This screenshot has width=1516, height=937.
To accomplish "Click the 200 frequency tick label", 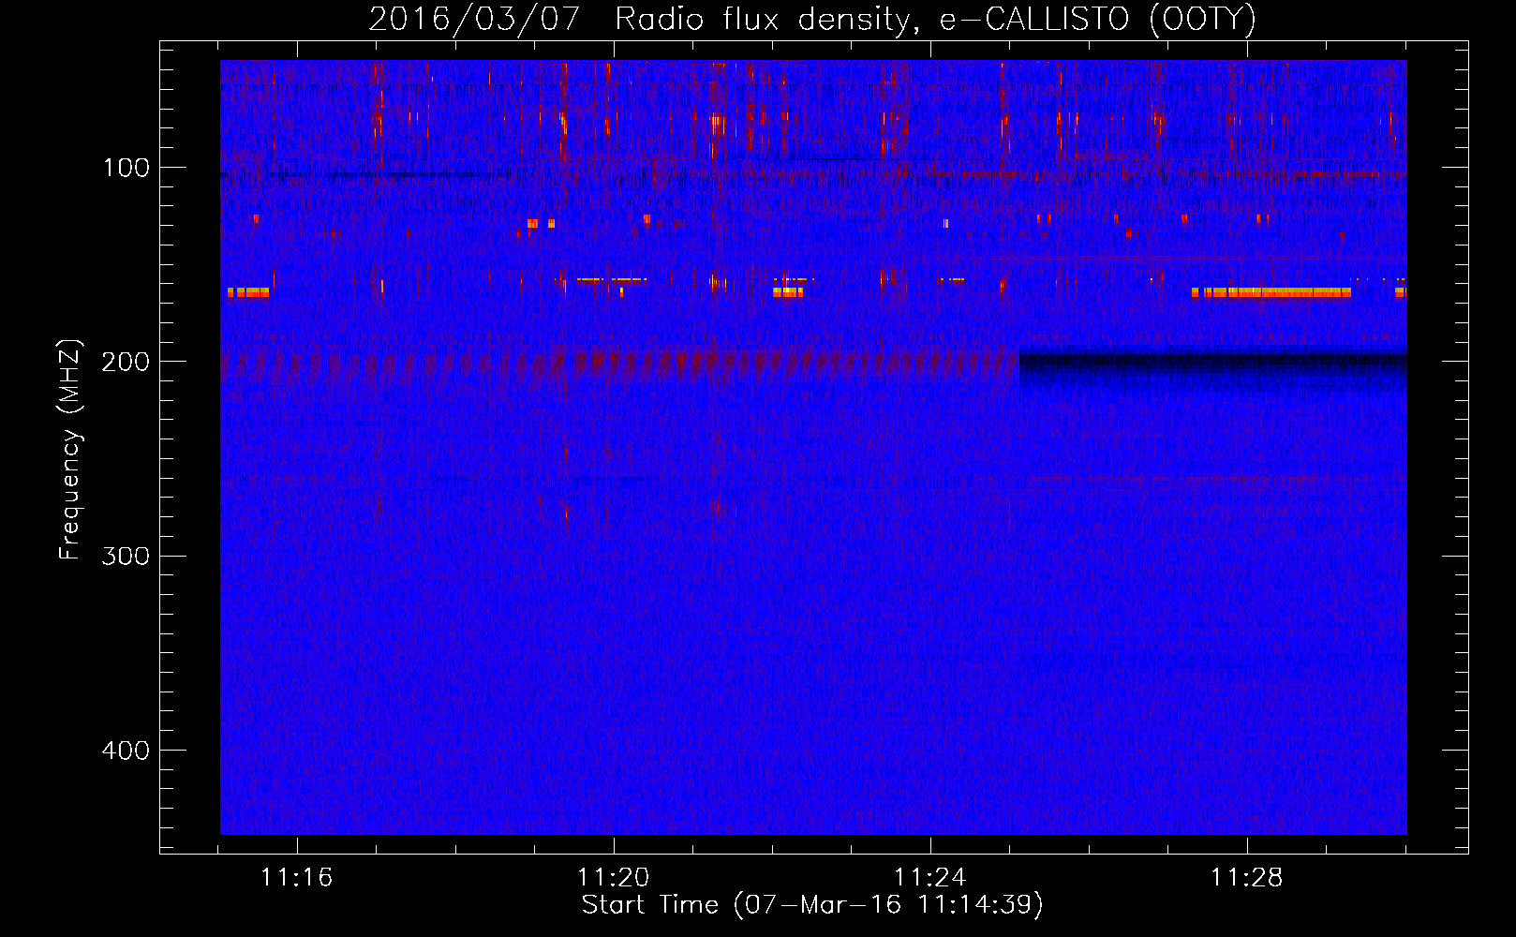I will click(x=126, y=362).
